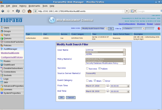The height and width of the screenshot is (110, 162).
Task: Check the Error event category
Action: 104,81
